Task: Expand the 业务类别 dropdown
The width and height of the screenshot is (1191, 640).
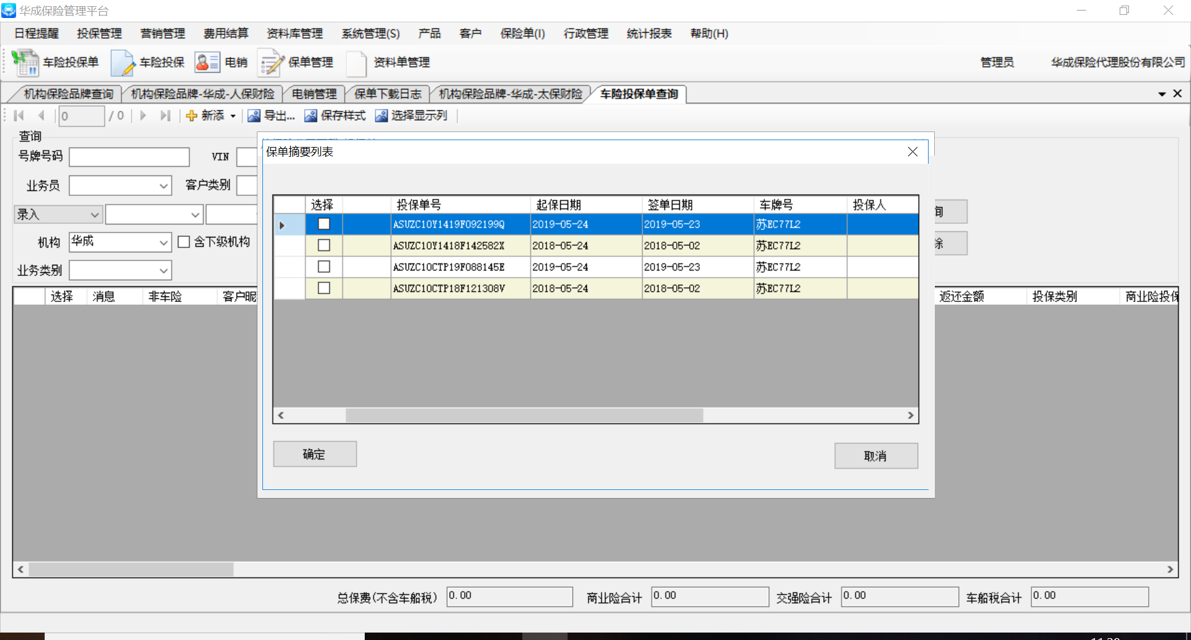Action: pyautogui.click(x=163, y=270)
